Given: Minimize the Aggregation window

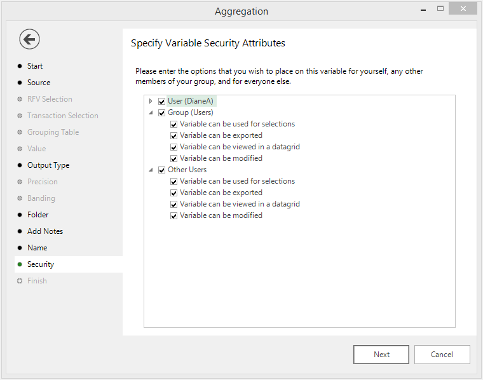Looking at the screenshot, I should [x=423, y=10].
